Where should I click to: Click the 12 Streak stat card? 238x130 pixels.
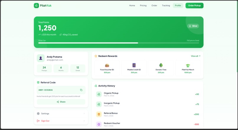pos(78,68)
